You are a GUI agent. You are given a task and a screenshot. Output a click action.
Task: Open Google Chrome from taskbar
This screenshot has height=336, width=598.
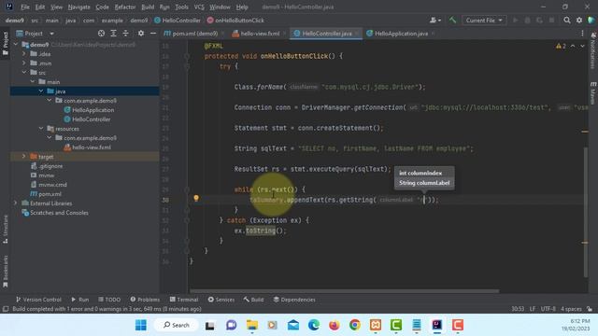[355, 325]
